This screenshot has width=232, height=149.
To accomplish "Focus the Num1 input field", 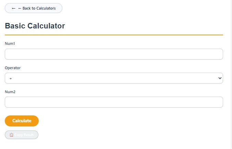I will [114, 54].
